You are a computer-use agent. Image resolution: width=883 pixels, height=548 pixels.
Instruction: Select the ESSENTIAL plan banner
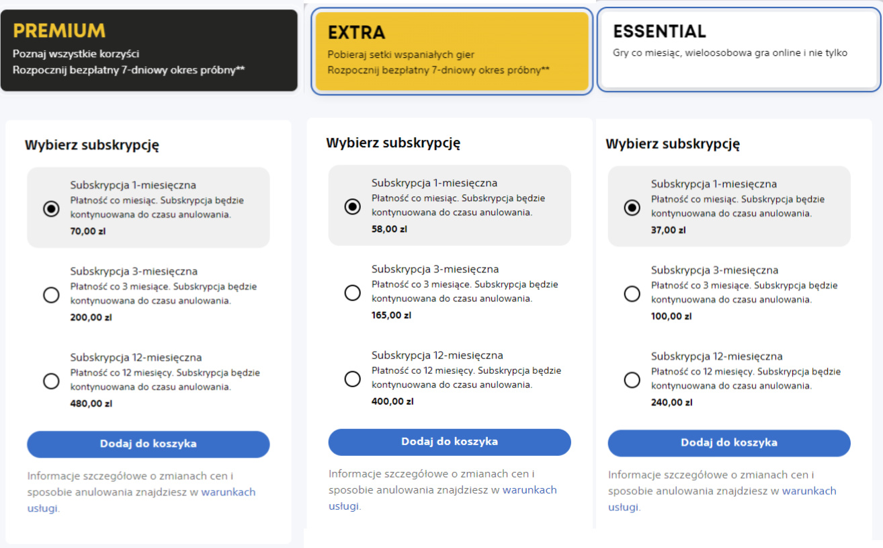(x=739, y=49)
